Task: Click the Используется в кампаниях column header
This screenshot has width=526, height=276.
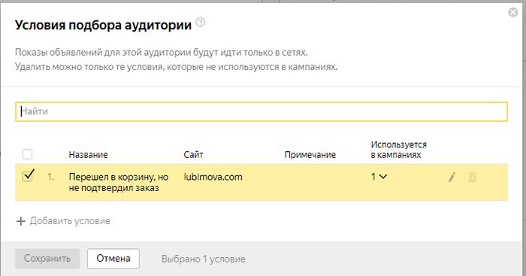Action: [x=398, y=150]
